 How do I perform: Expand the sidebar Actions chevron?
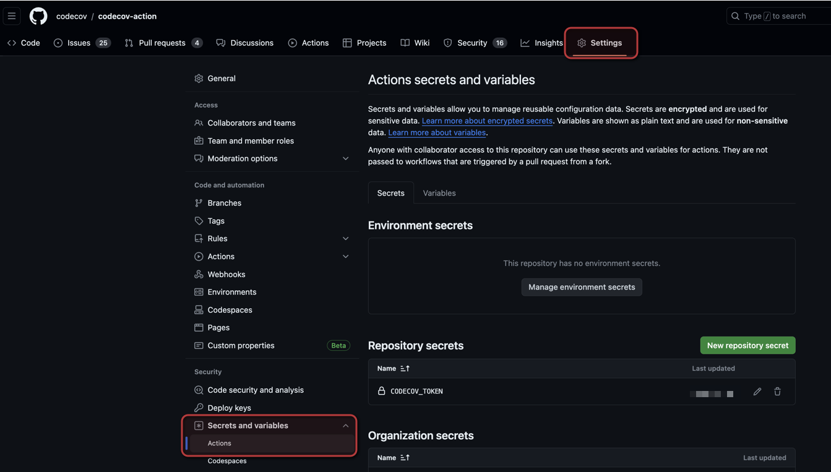coord(345,257)
